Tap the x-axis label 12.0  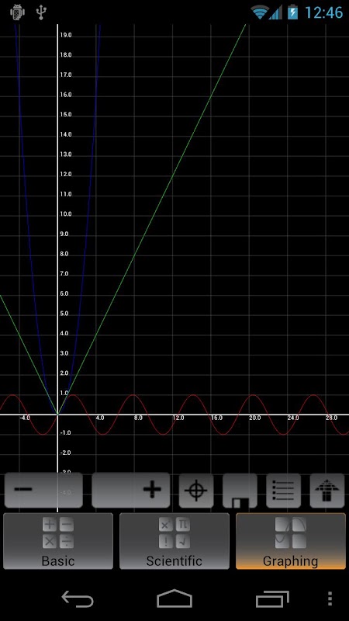click(x=178, y=418)
